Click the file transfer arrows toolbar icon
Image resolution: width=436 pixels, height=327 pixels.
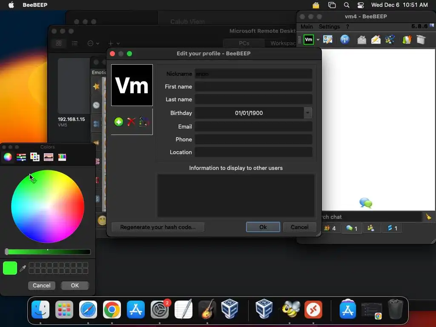(x=407, y=40)
